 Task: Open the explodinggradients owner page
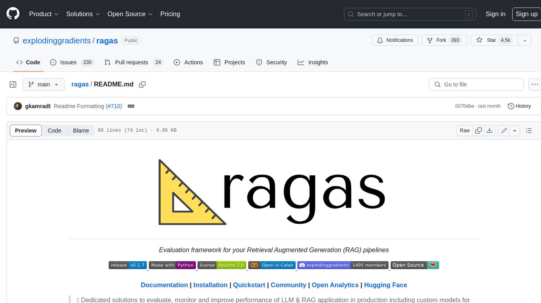(56, 40)
